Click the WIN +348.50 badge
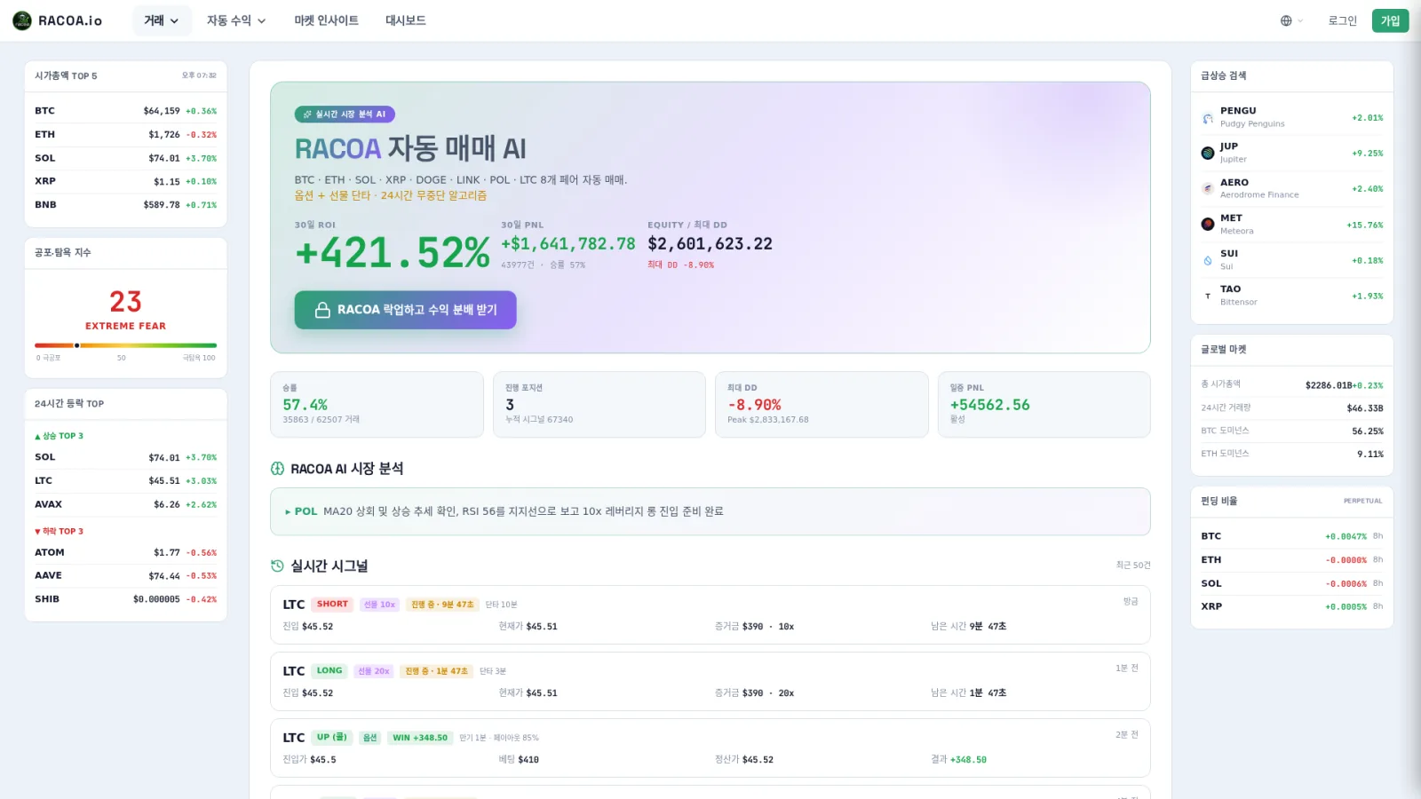This screenshot has width=1421, height=799. click(420, 738)
